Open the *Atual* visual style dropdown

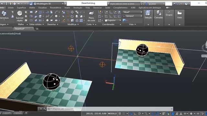pos(132,12)
